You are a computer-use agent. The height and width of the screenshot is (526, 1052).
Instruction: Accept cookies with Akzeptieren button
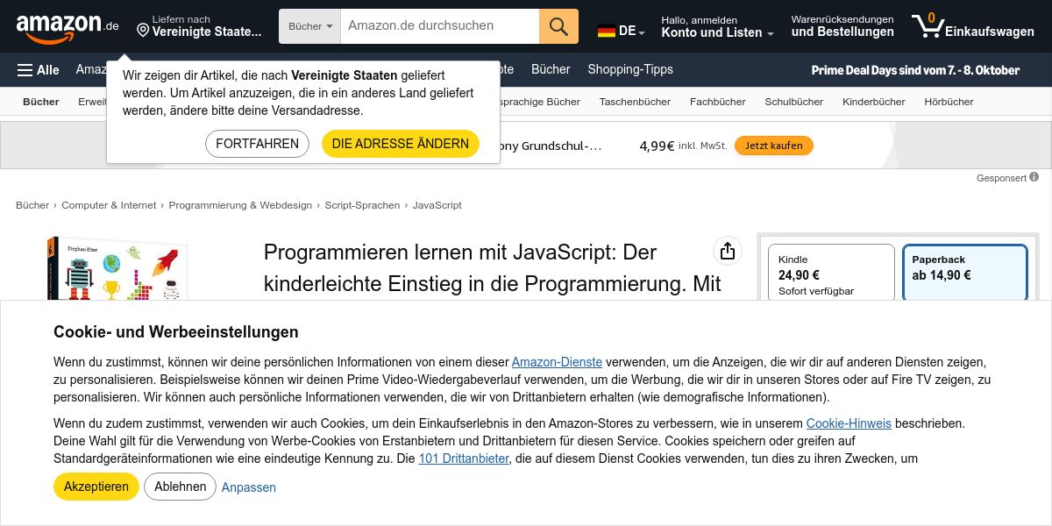[x=96, y=487]
